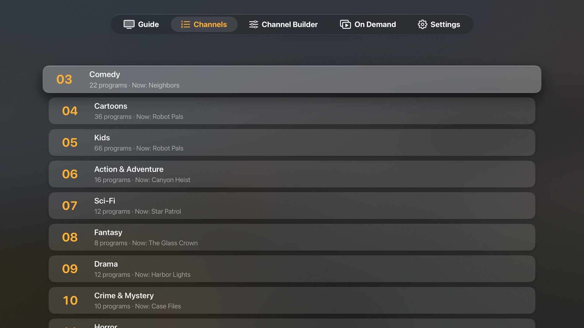Click the Guide TV monitor icon
This screenshot has height=328, width=584.
point(129,24)
